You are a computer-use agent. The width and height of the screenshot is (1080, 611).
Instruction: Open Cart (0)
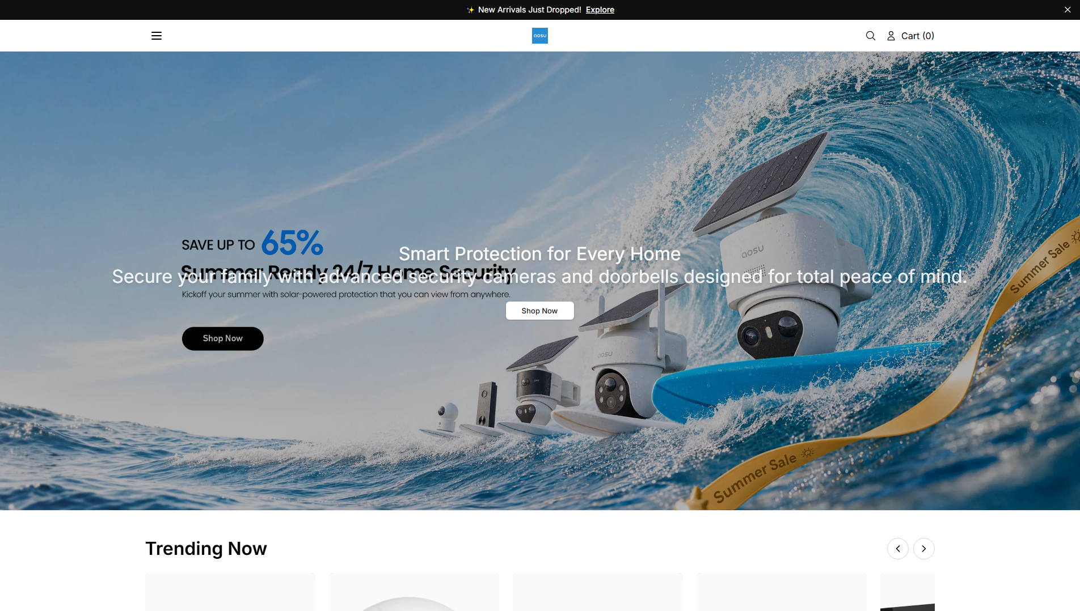(918, 36)
